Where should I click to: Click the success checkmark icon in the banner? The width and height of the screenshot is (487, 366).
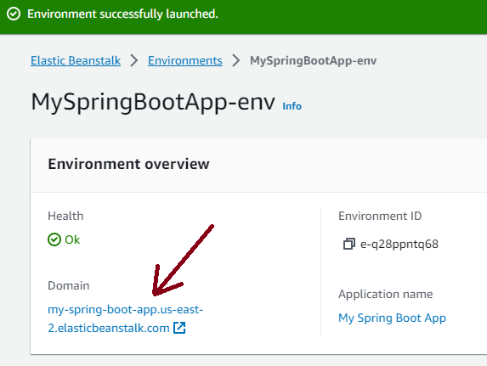pos(14,14)
